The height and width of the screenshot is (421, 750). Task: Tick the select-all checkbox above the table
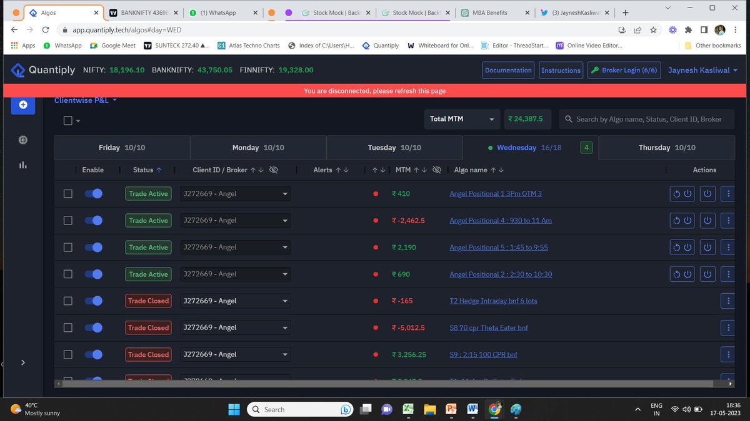(x=68, y=121)
